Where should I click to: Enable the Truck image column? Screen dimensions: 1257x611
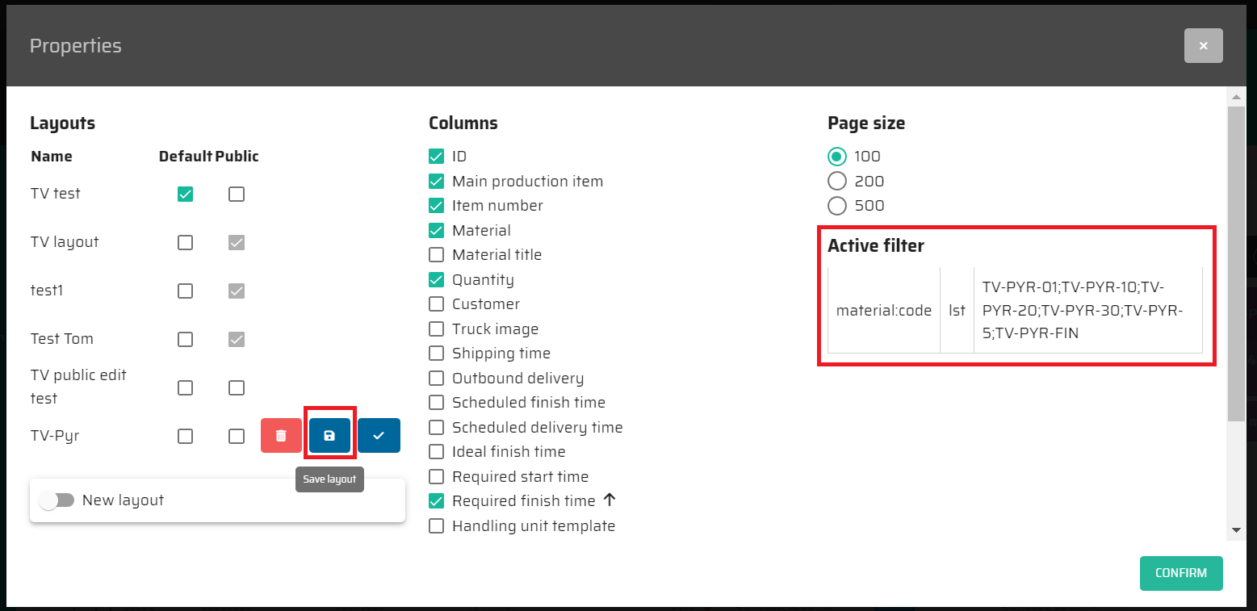tap(437, 329)
